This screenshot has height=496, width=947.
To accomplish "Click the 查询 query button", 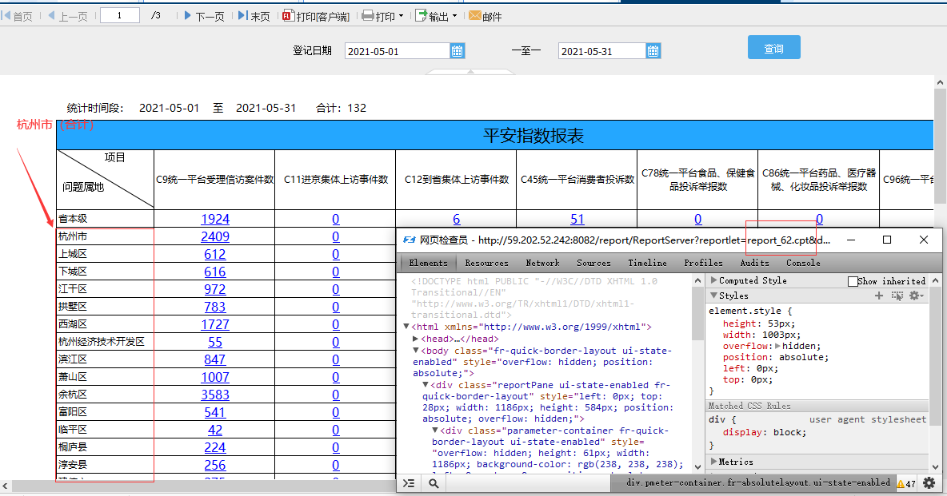I will click(773, 47).
